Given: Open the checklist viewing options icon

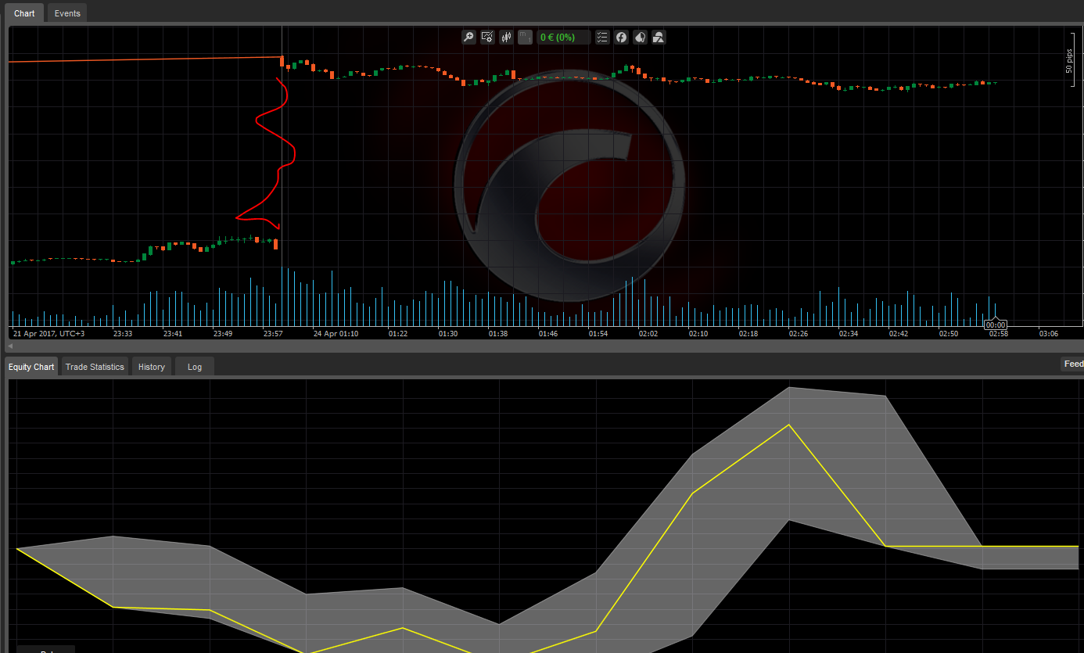Looking at the screenshot, I should (602, 37).
